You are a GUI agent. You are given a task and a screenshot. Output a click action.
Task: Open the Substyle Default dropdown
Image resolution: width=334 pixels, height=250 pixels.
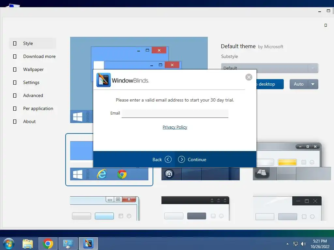[270, 68]
